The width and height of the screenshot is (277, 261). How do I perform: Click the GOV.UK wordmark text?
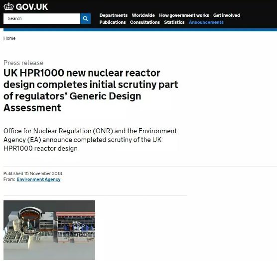click(32, 7)
